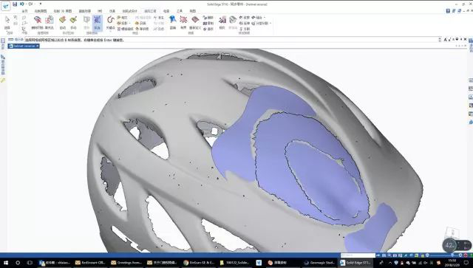Switch to the active reverse engineering ribbon tab
The image size is (473, 268).
click(x=150, y=11)
